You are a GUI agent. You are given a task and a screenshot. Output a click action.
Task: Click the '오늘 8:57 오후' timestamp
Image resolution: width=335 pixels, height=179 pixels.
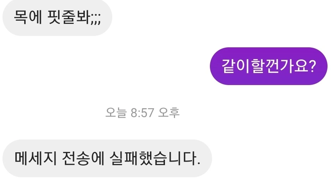[143, 113]
